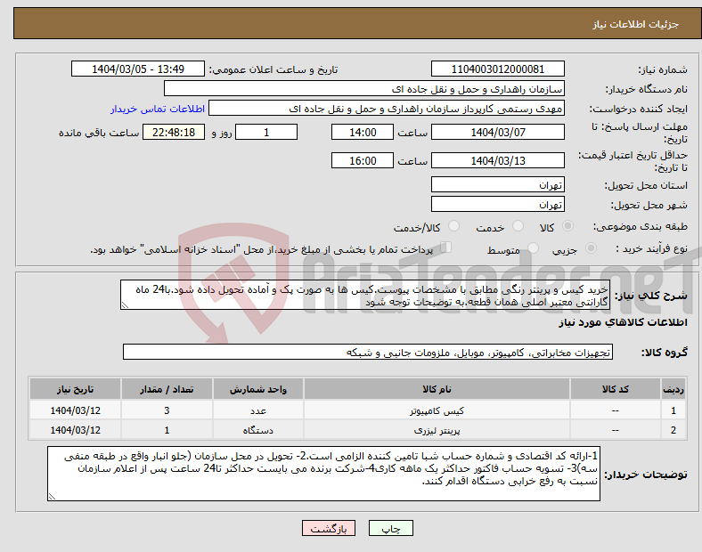Click the تاریخ نیاز column header

[x=75, y=389]
